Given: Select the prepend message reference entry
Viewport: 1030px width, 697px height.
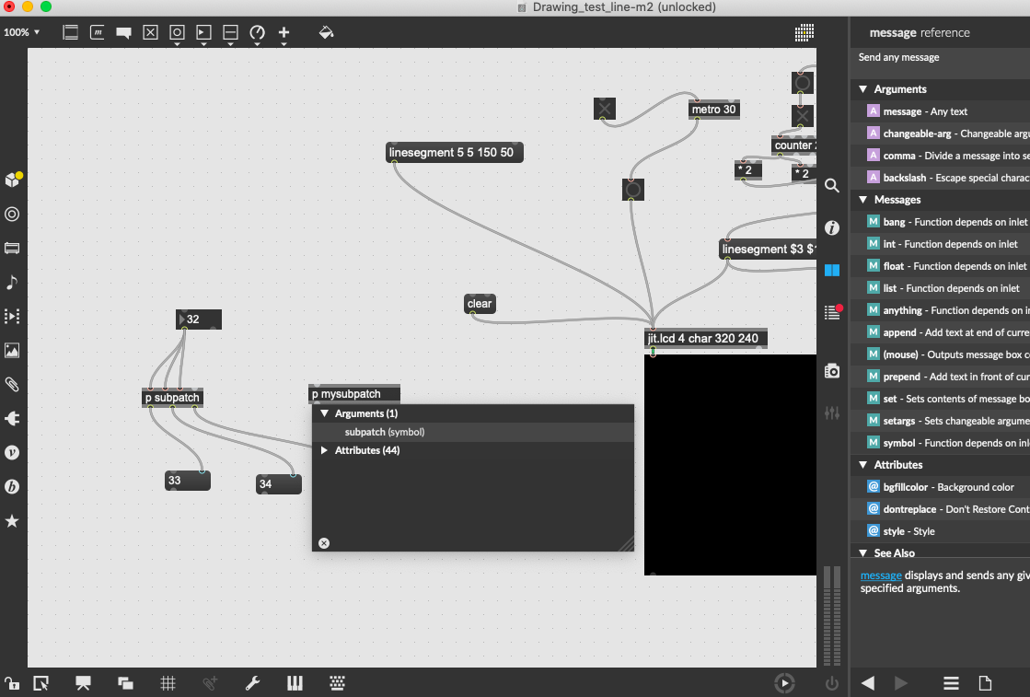Looking at the screenshot, I should 940,377.
